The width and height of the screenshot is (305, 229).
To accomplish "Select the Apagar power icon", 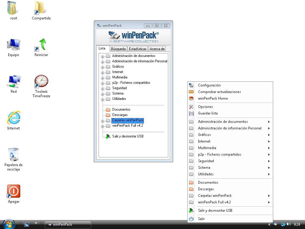I will pyautogui.click(x=13, y=191).
